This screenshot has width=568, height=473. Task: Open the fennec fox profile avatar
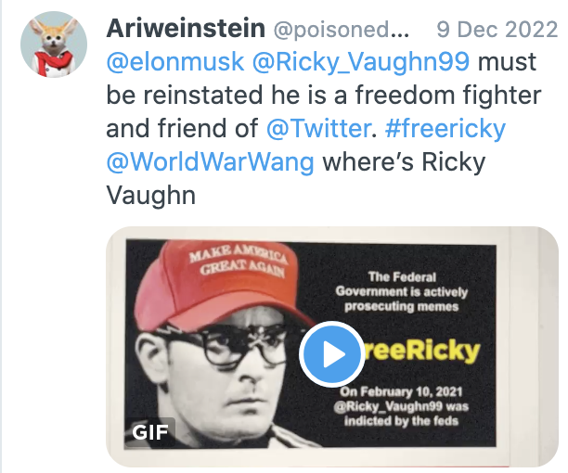tap(54, 45)
